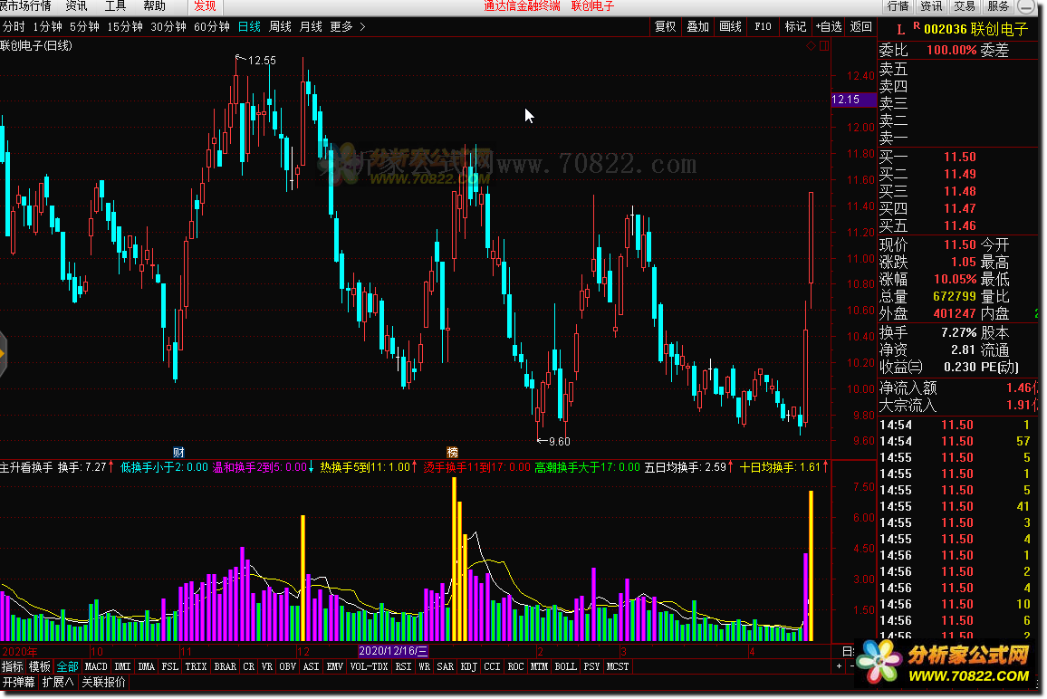Click the plus button next to the indicator tabs

839,666
